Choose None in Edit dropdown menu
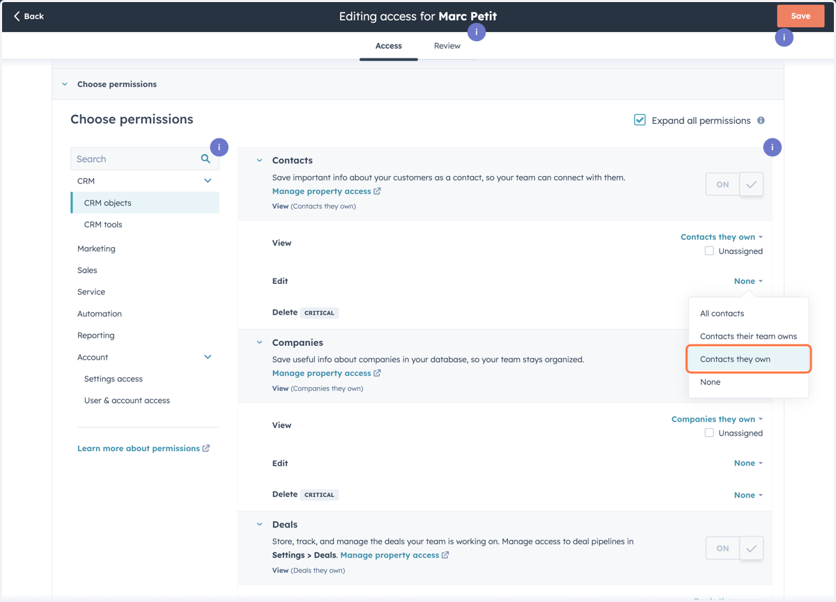The image size is (836, 602). [748, 382]
